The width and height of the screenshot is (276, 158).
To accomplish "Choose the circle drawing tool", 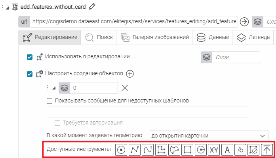I will 201,150.
